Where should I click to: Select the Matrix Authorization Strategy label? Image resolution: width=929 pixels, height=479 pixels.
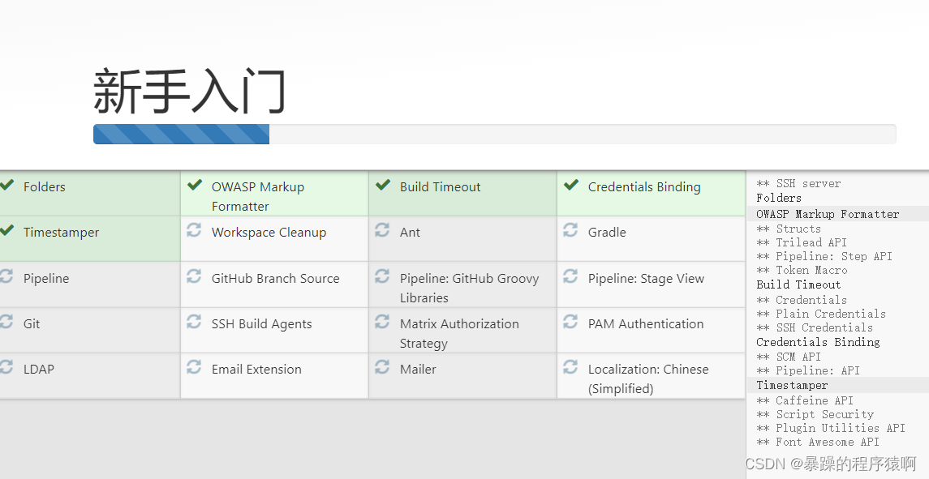tap(459, 333)
